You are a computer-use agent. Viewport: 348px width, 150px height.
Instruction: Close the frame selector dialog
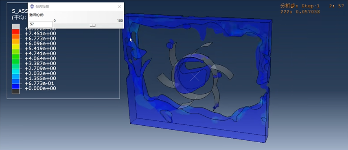[119, 6]
